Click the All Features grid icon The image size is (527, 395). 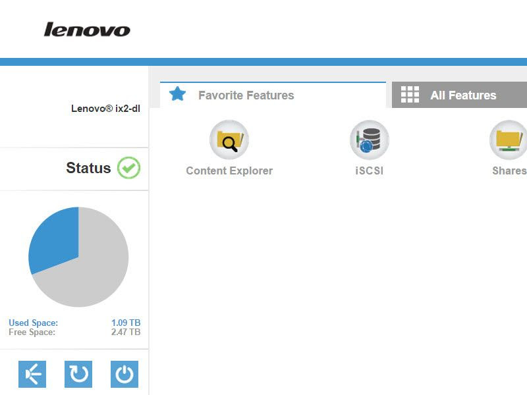pyautogui.click(x=410, y=94)
